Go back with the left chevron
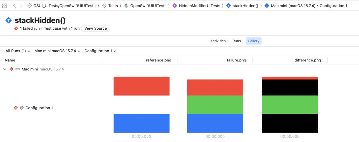The width and height of the screenshot is (359, 142). [15, 6]
